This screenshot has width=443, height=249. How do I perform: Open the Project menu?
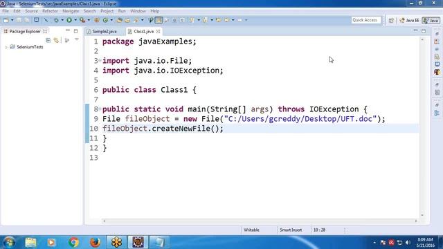107,11
